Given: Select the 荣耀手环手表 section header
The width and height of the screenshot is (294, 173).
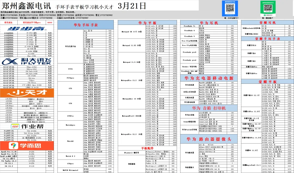Looking at the screenshot, I should point(267,39).
